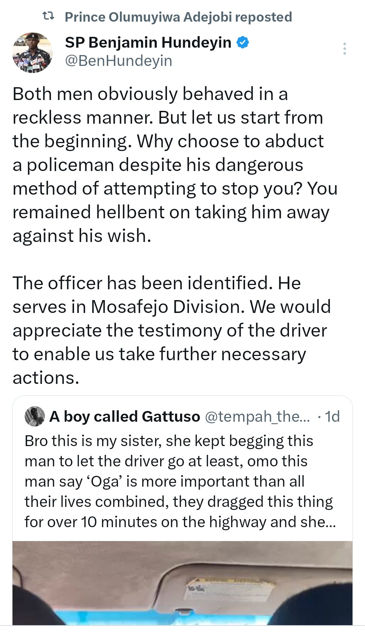Viewport: 365px width, 636px height.
Task: Open the three-dot more options menu
Action: [x=344, y=49]
